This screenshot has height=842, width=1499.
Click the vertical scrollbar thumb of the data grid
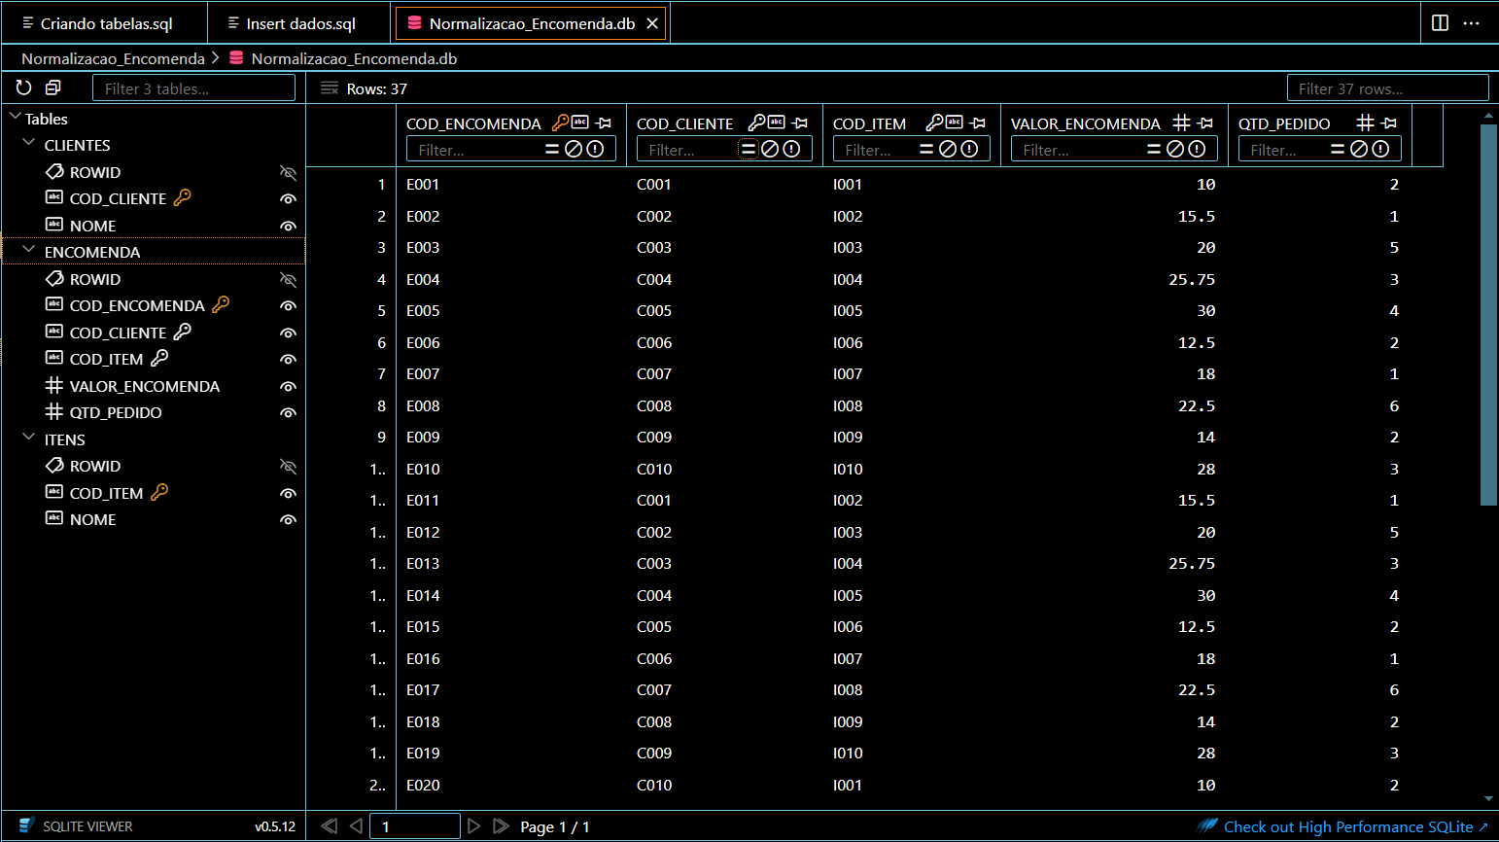pos(1488,313)
